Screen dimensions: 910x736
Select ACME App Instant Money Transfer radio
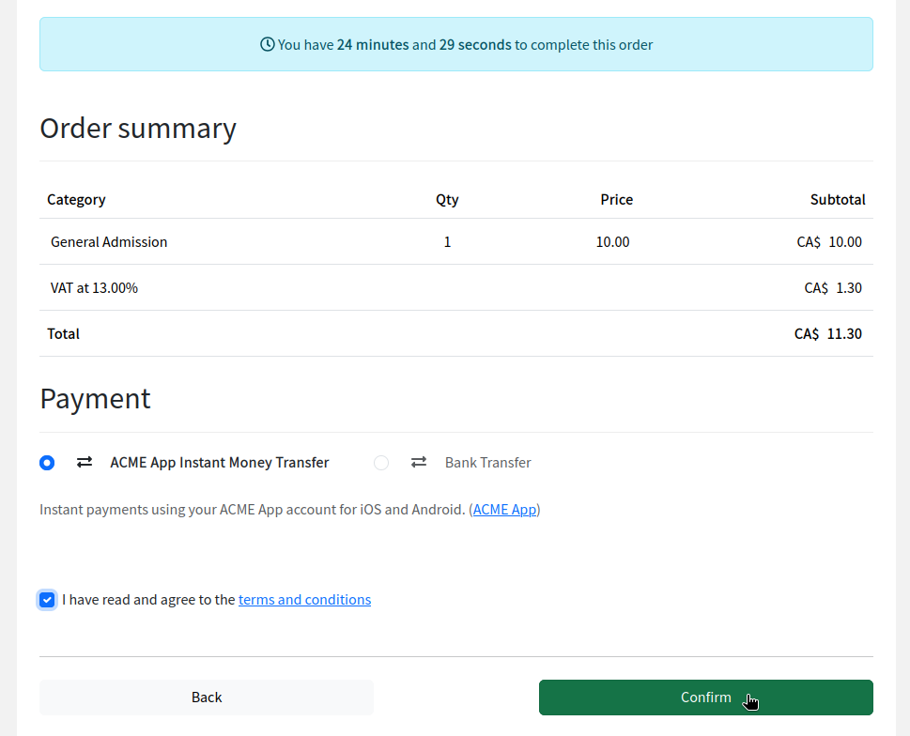point(47,463)
